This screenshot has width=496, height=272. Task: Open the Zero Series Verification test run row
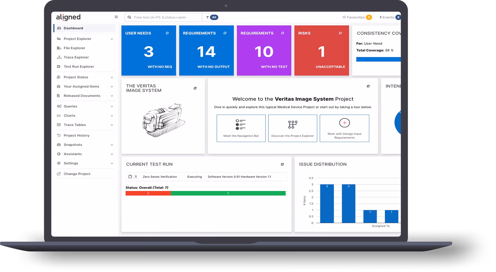coord(206,177)
